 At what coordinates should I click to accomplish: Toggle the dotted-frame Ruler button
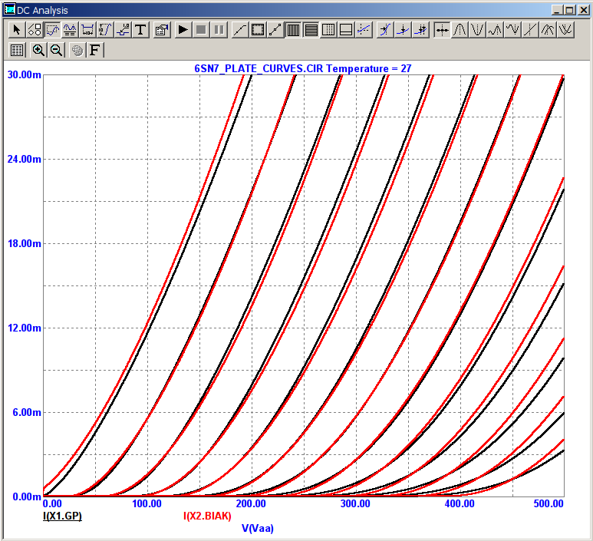(258, 29)
